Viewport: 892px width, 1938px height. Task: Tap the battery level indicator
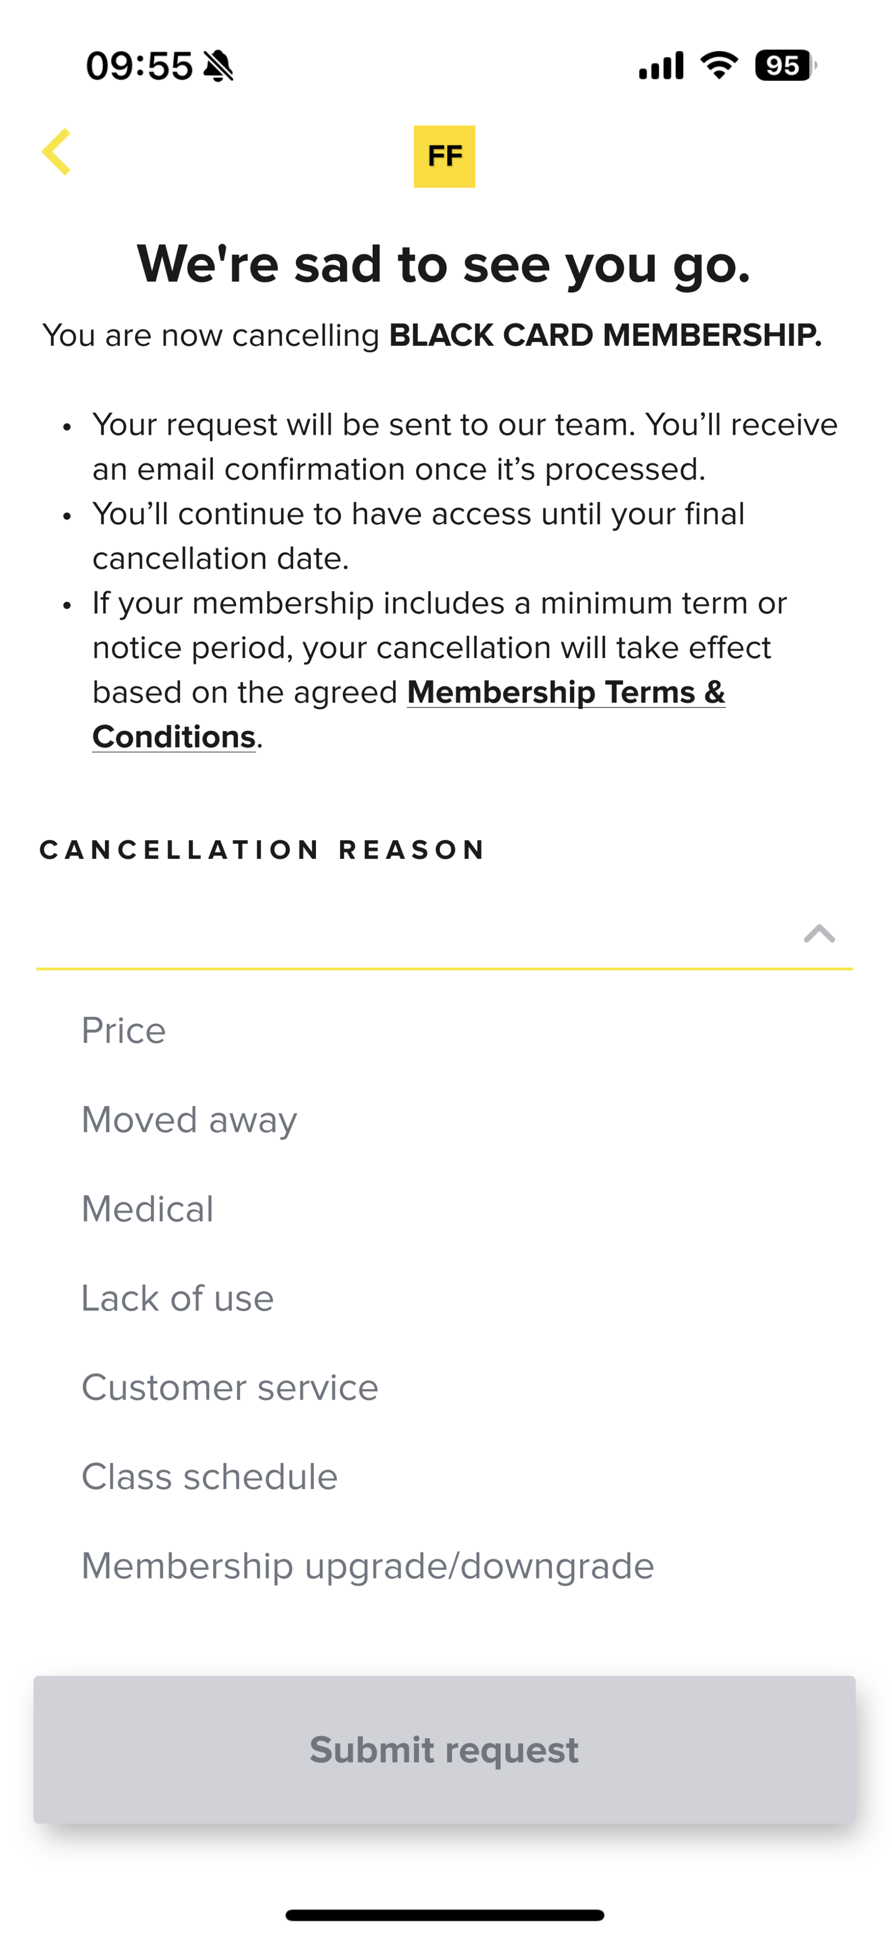point(786,65)
